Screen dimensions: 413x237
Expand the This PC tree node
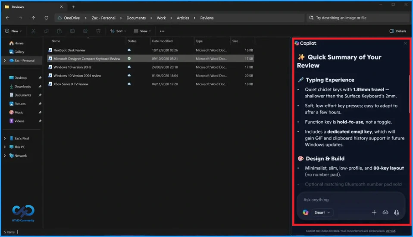pos(5,147)
